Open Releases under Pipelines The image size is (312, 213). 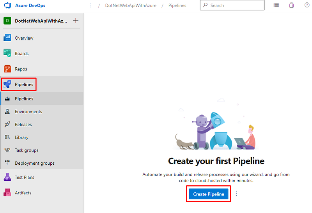coord(23,124)
